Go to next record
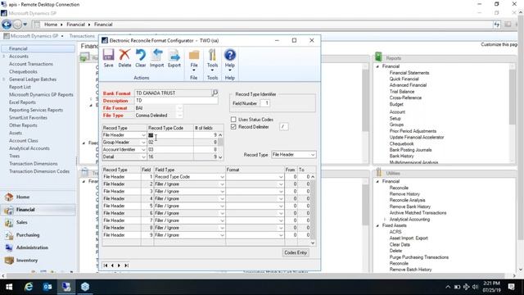The image size is (524, 295). [119, 265]
